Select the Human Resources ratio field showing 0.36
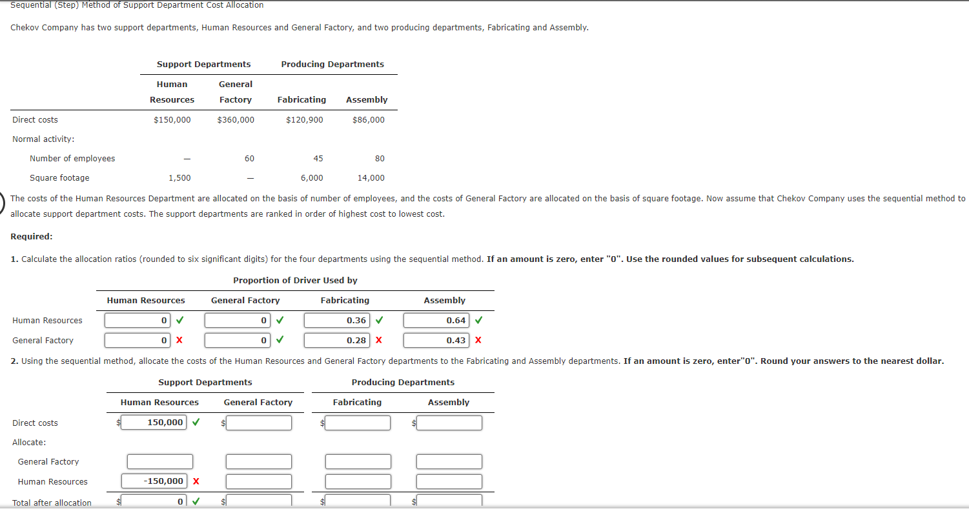 336,320
